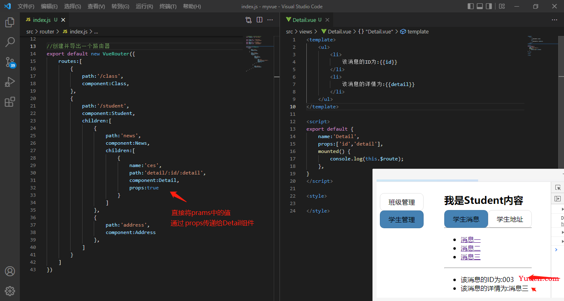This screenshot has width=564, height=301.
Task: Click the views breadcrumb segment
Action: tap(306, 31)
